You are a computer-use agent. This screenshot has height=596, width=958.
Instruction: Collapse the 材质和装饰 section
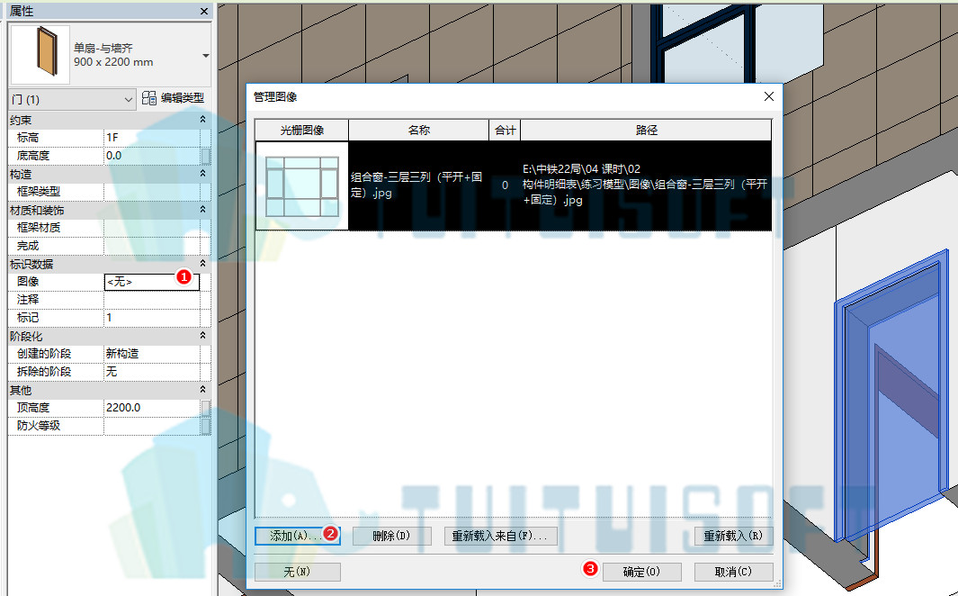pos(202,210)
